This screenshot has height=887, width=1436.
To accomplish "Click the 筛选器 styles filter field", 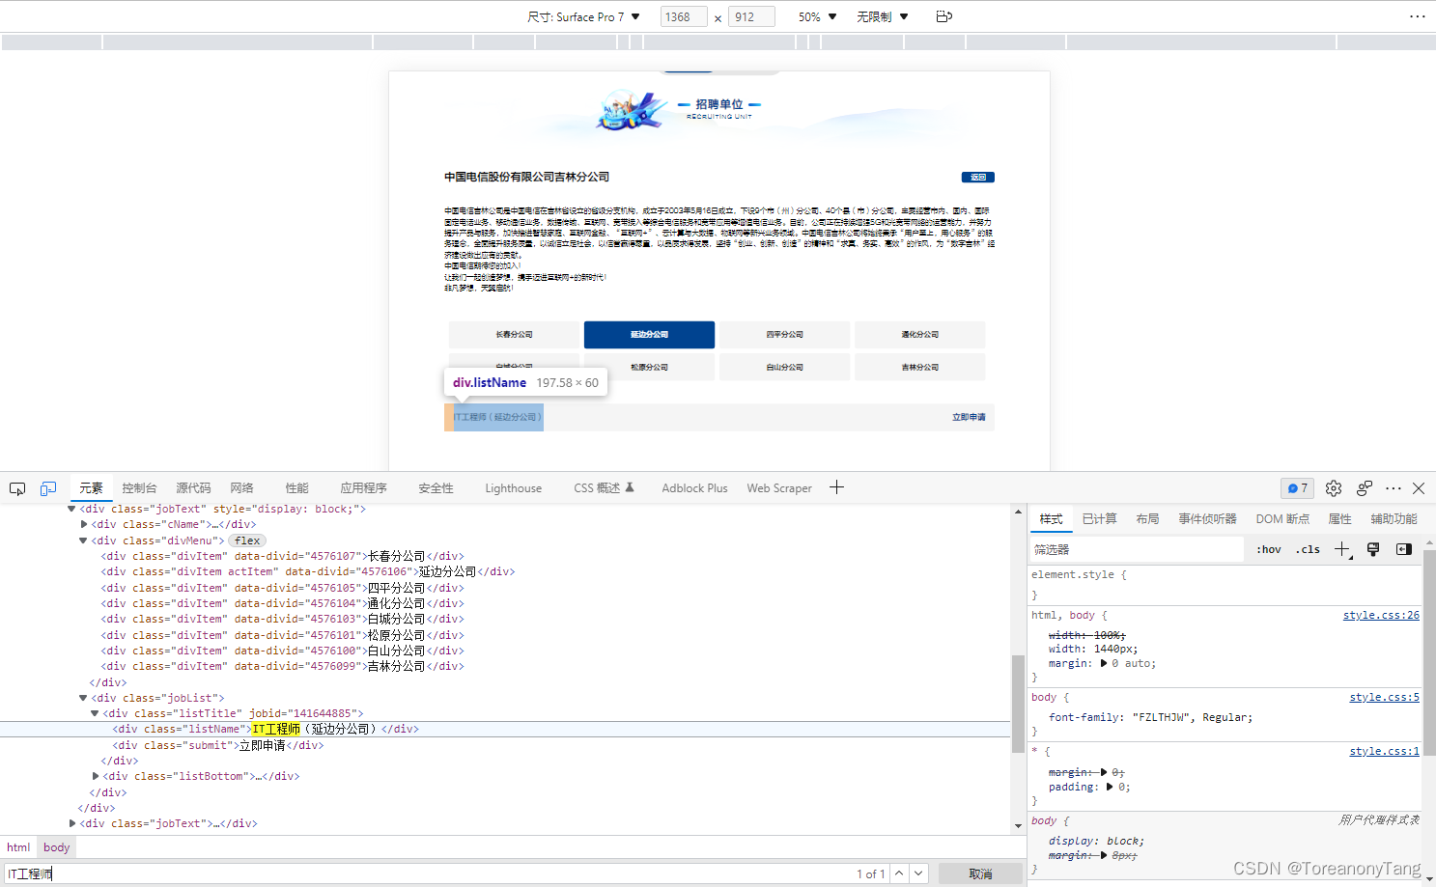I will click(1137, 549).
